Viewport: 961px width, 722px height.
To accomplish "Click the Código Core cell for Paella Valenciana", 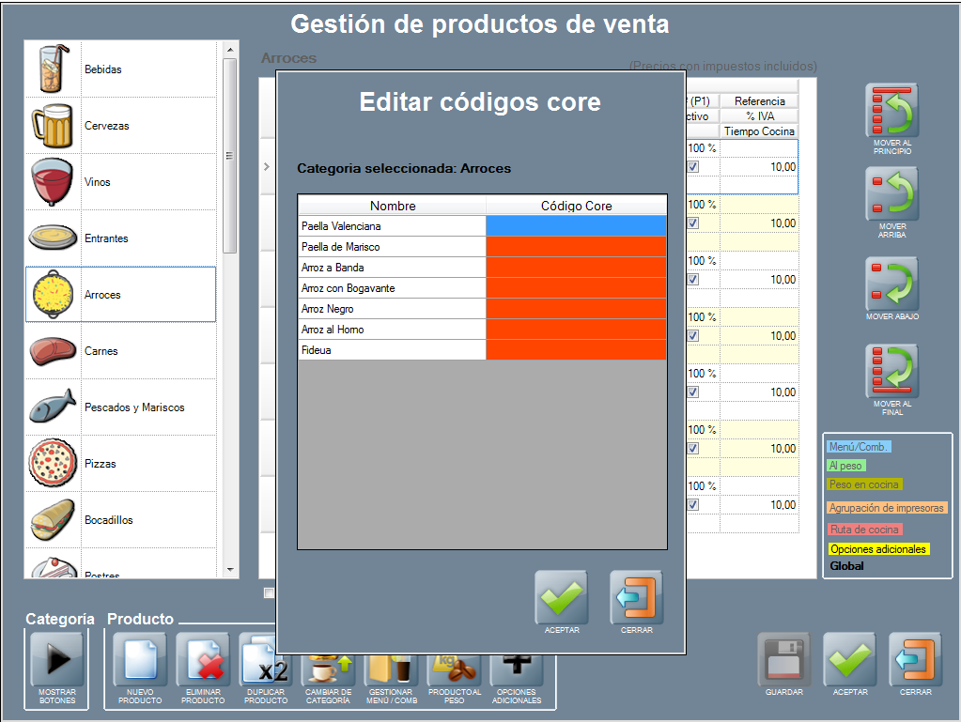I will [576, 226].
